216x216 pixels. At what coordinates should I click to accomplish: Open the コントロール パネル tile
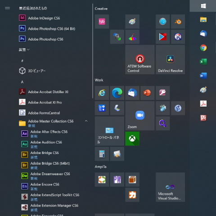109,131
